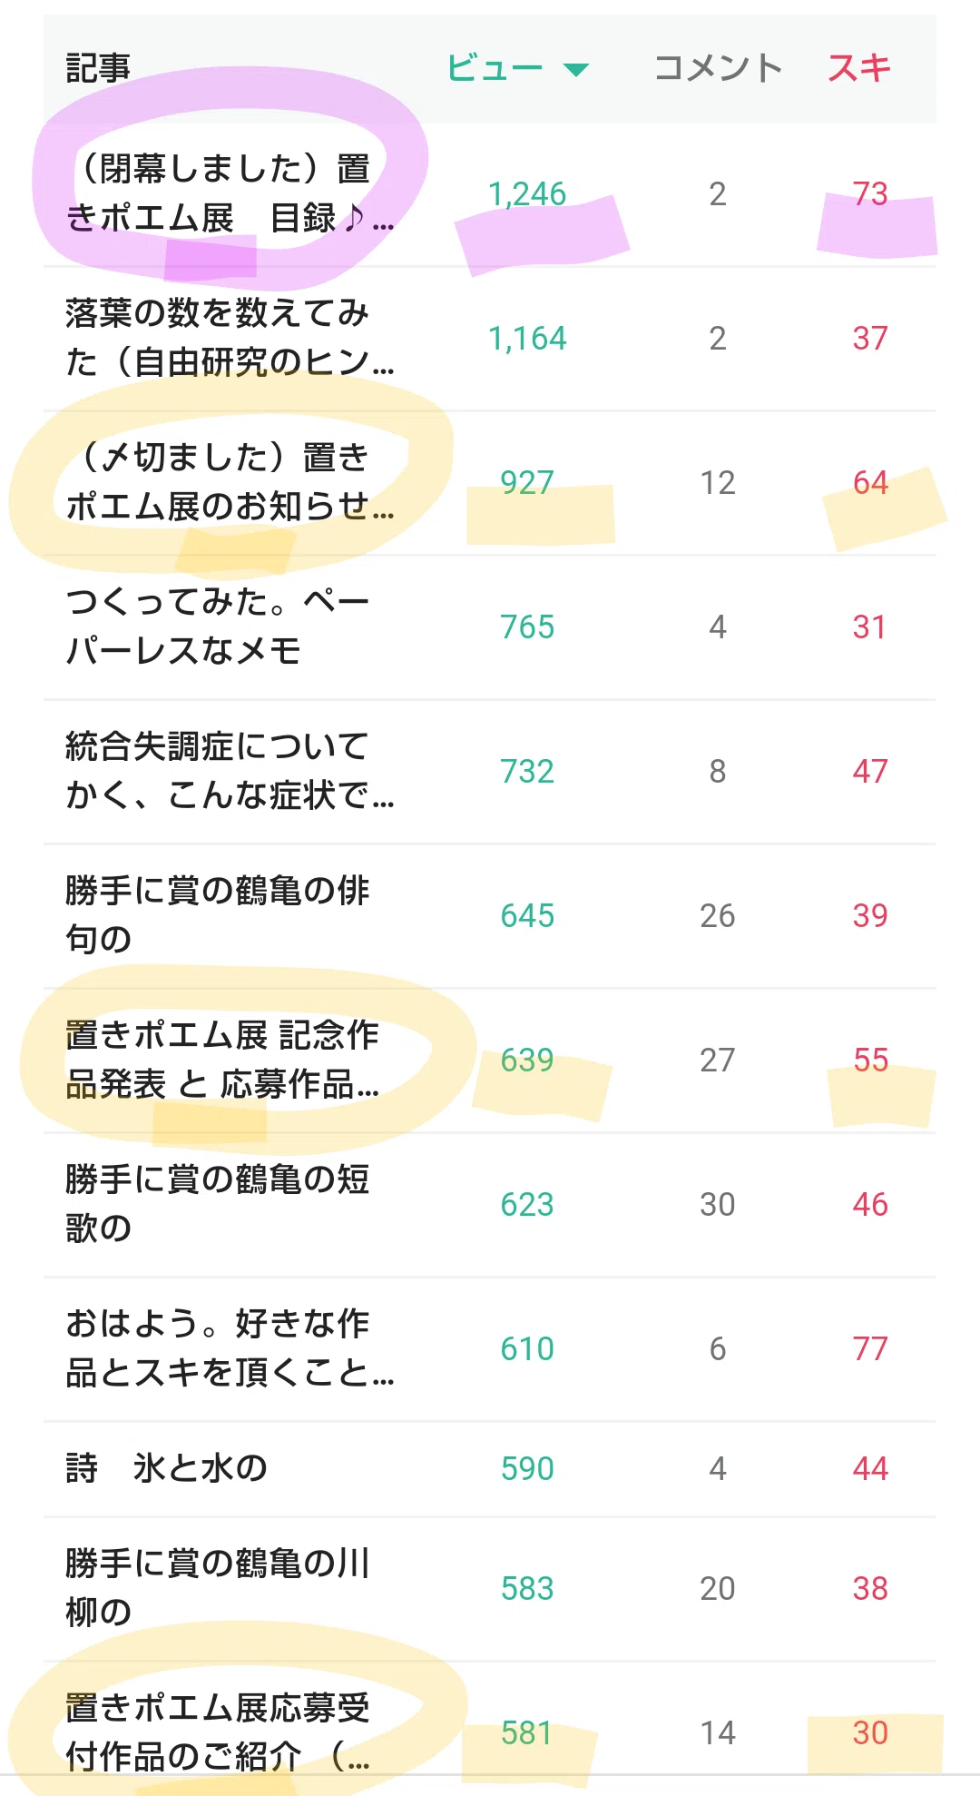Click the 1,246 view count
This screenshot has height=1796, width=980.
(527, 193)
